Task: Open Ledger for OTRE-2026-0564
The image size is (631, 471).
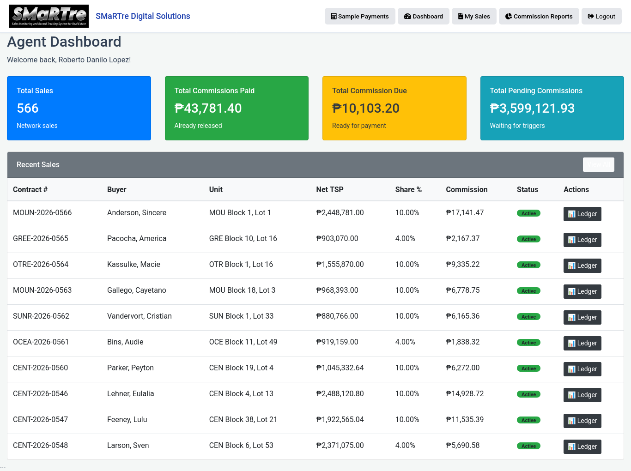Action: tap(582, 266)
